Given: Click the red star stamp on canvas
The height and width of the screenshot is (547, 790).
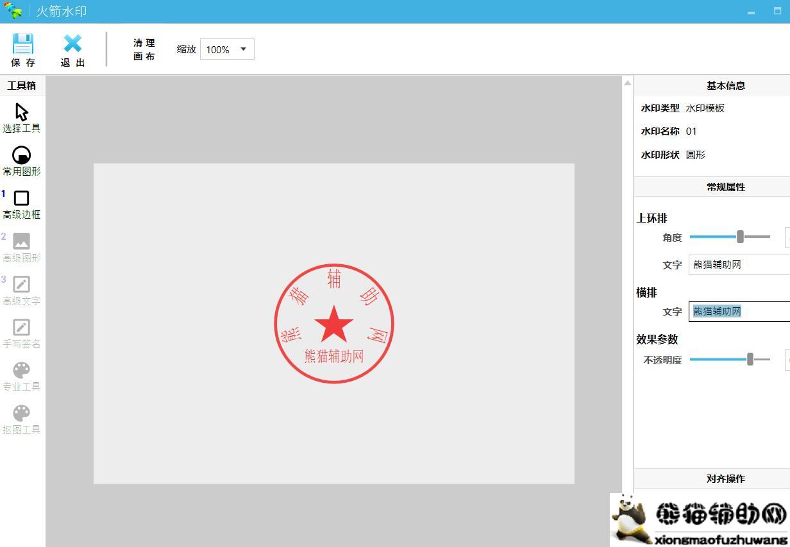Looking at the screenshot, I should pos(333,324).
